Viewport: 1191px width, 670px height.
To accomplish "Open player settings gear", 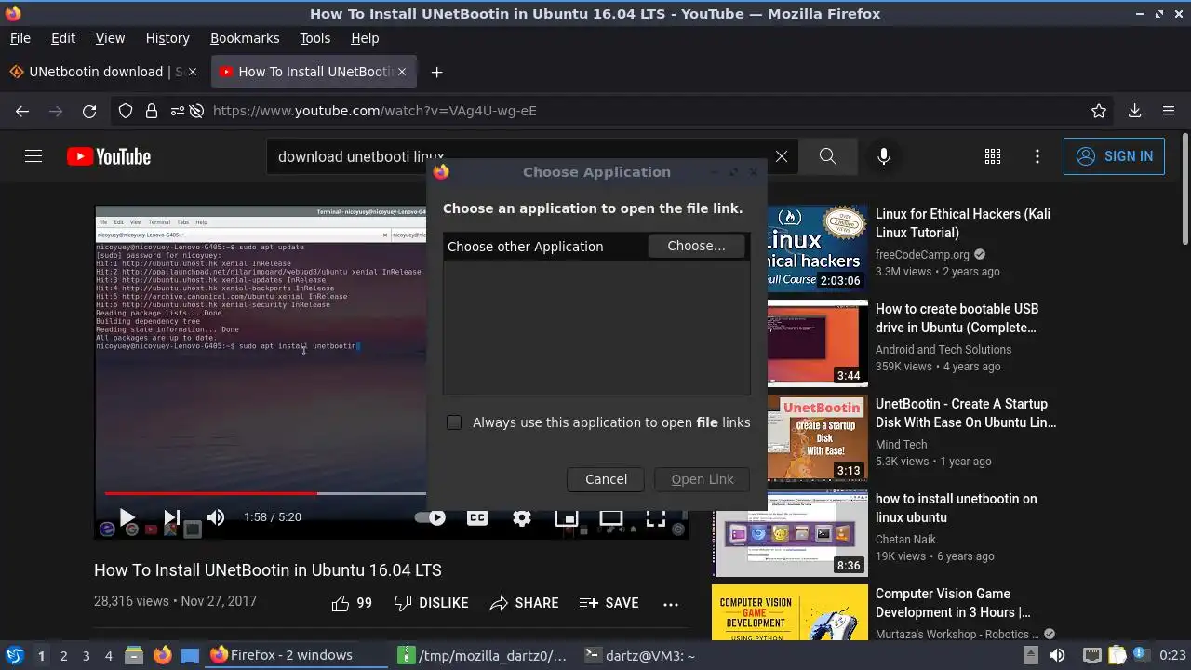I will pyautogui.click(x=522, y=517).
